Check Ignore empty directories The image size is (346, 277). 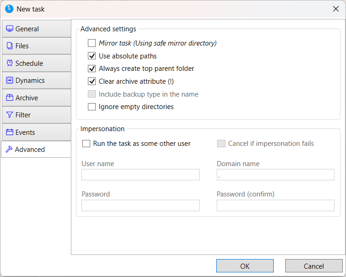pos(92,107)
